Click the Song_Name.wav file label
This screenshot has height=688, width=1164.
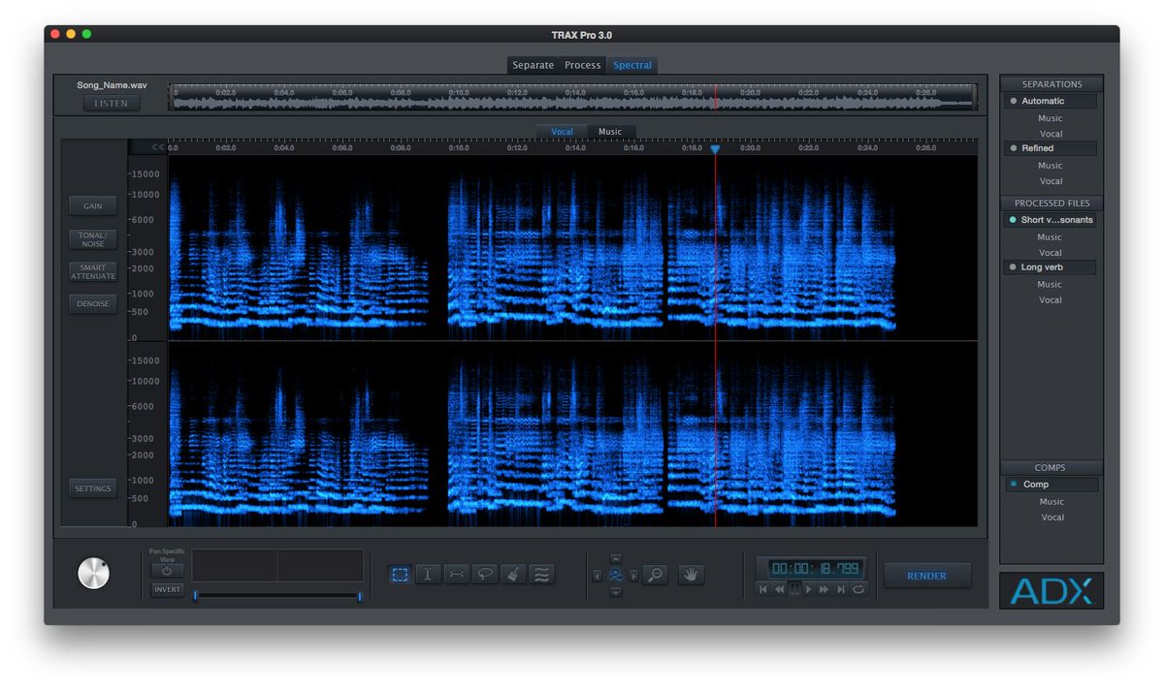click(113, 85)
